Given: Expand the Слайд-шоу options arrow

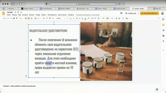Looking at the screenshot, I should [138, 13].
